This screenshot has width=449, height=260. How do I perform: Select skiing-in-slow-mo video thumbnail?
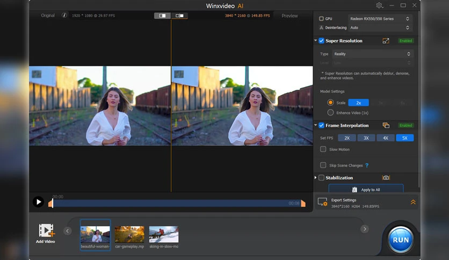tap(164, 234)
